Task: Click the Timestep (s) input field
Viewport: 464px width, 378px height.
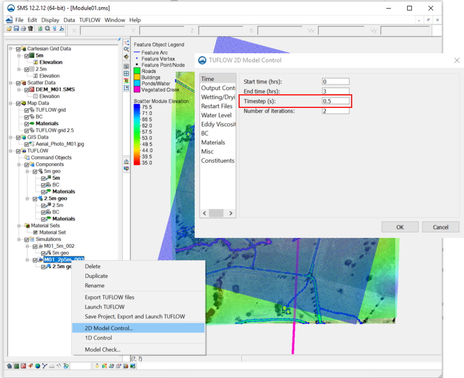Action: [x=336, y=101]
